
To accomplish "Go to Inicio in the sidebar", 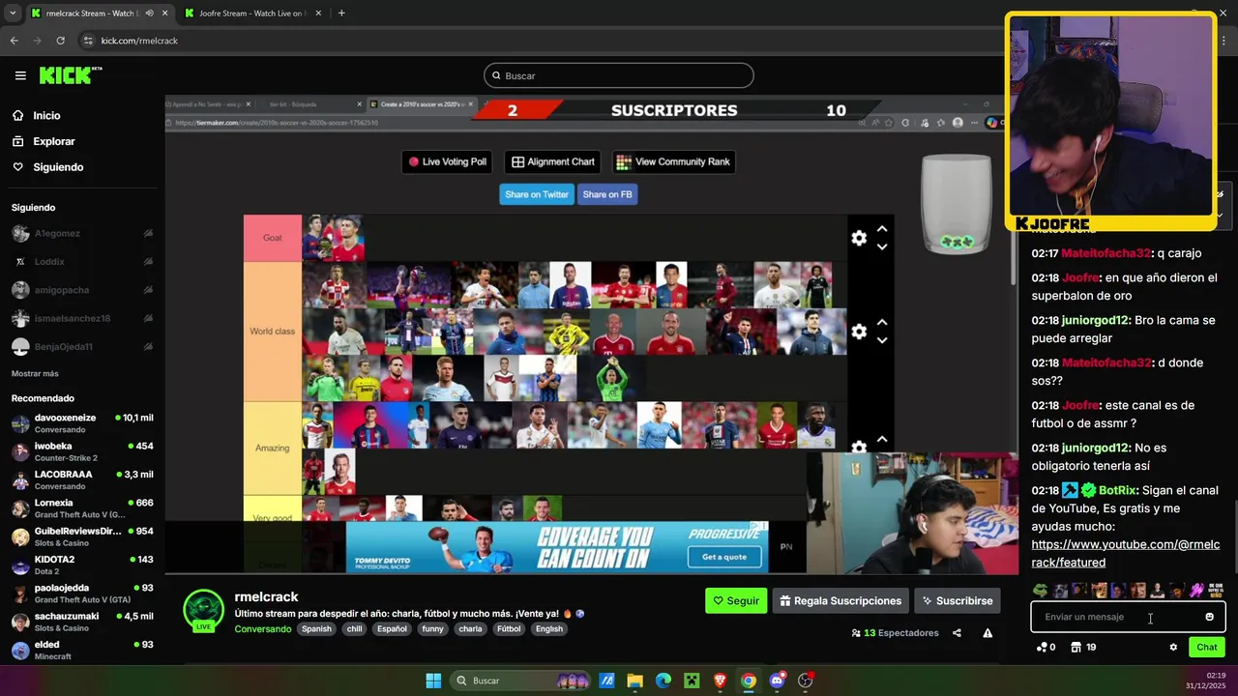I will pyautogui.click(x=46, y=115).
